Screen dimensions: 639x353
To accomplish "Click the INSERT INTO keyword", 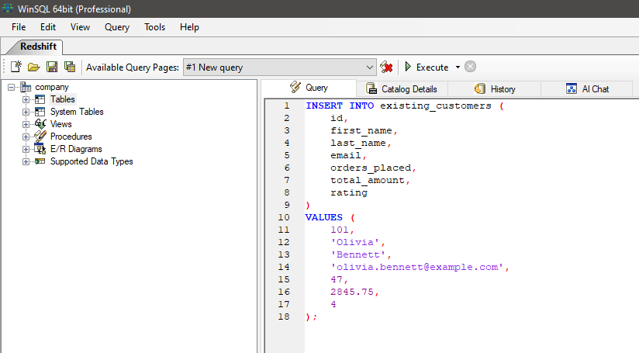I will point(340,106).
